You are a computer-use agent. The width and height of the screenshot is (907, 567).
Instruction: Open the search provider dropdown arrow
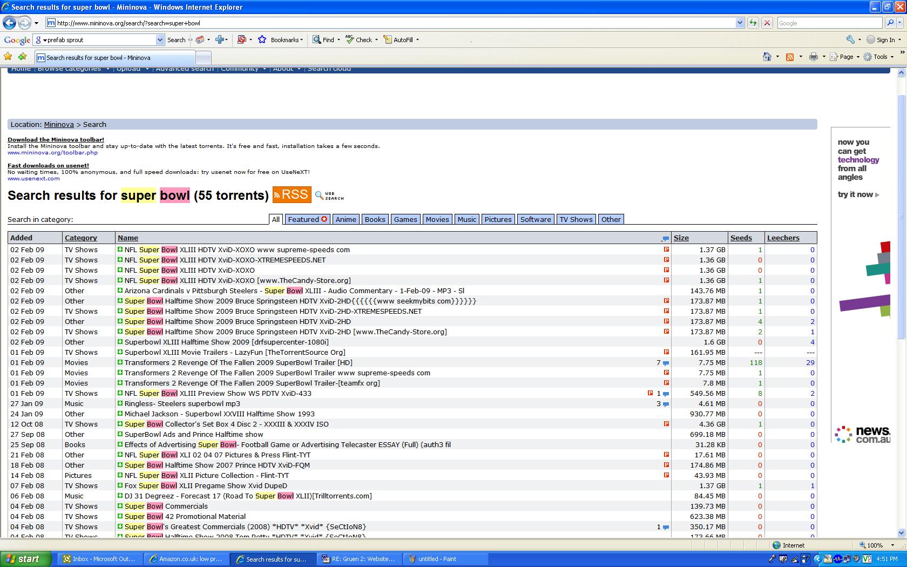click(901, 23)
